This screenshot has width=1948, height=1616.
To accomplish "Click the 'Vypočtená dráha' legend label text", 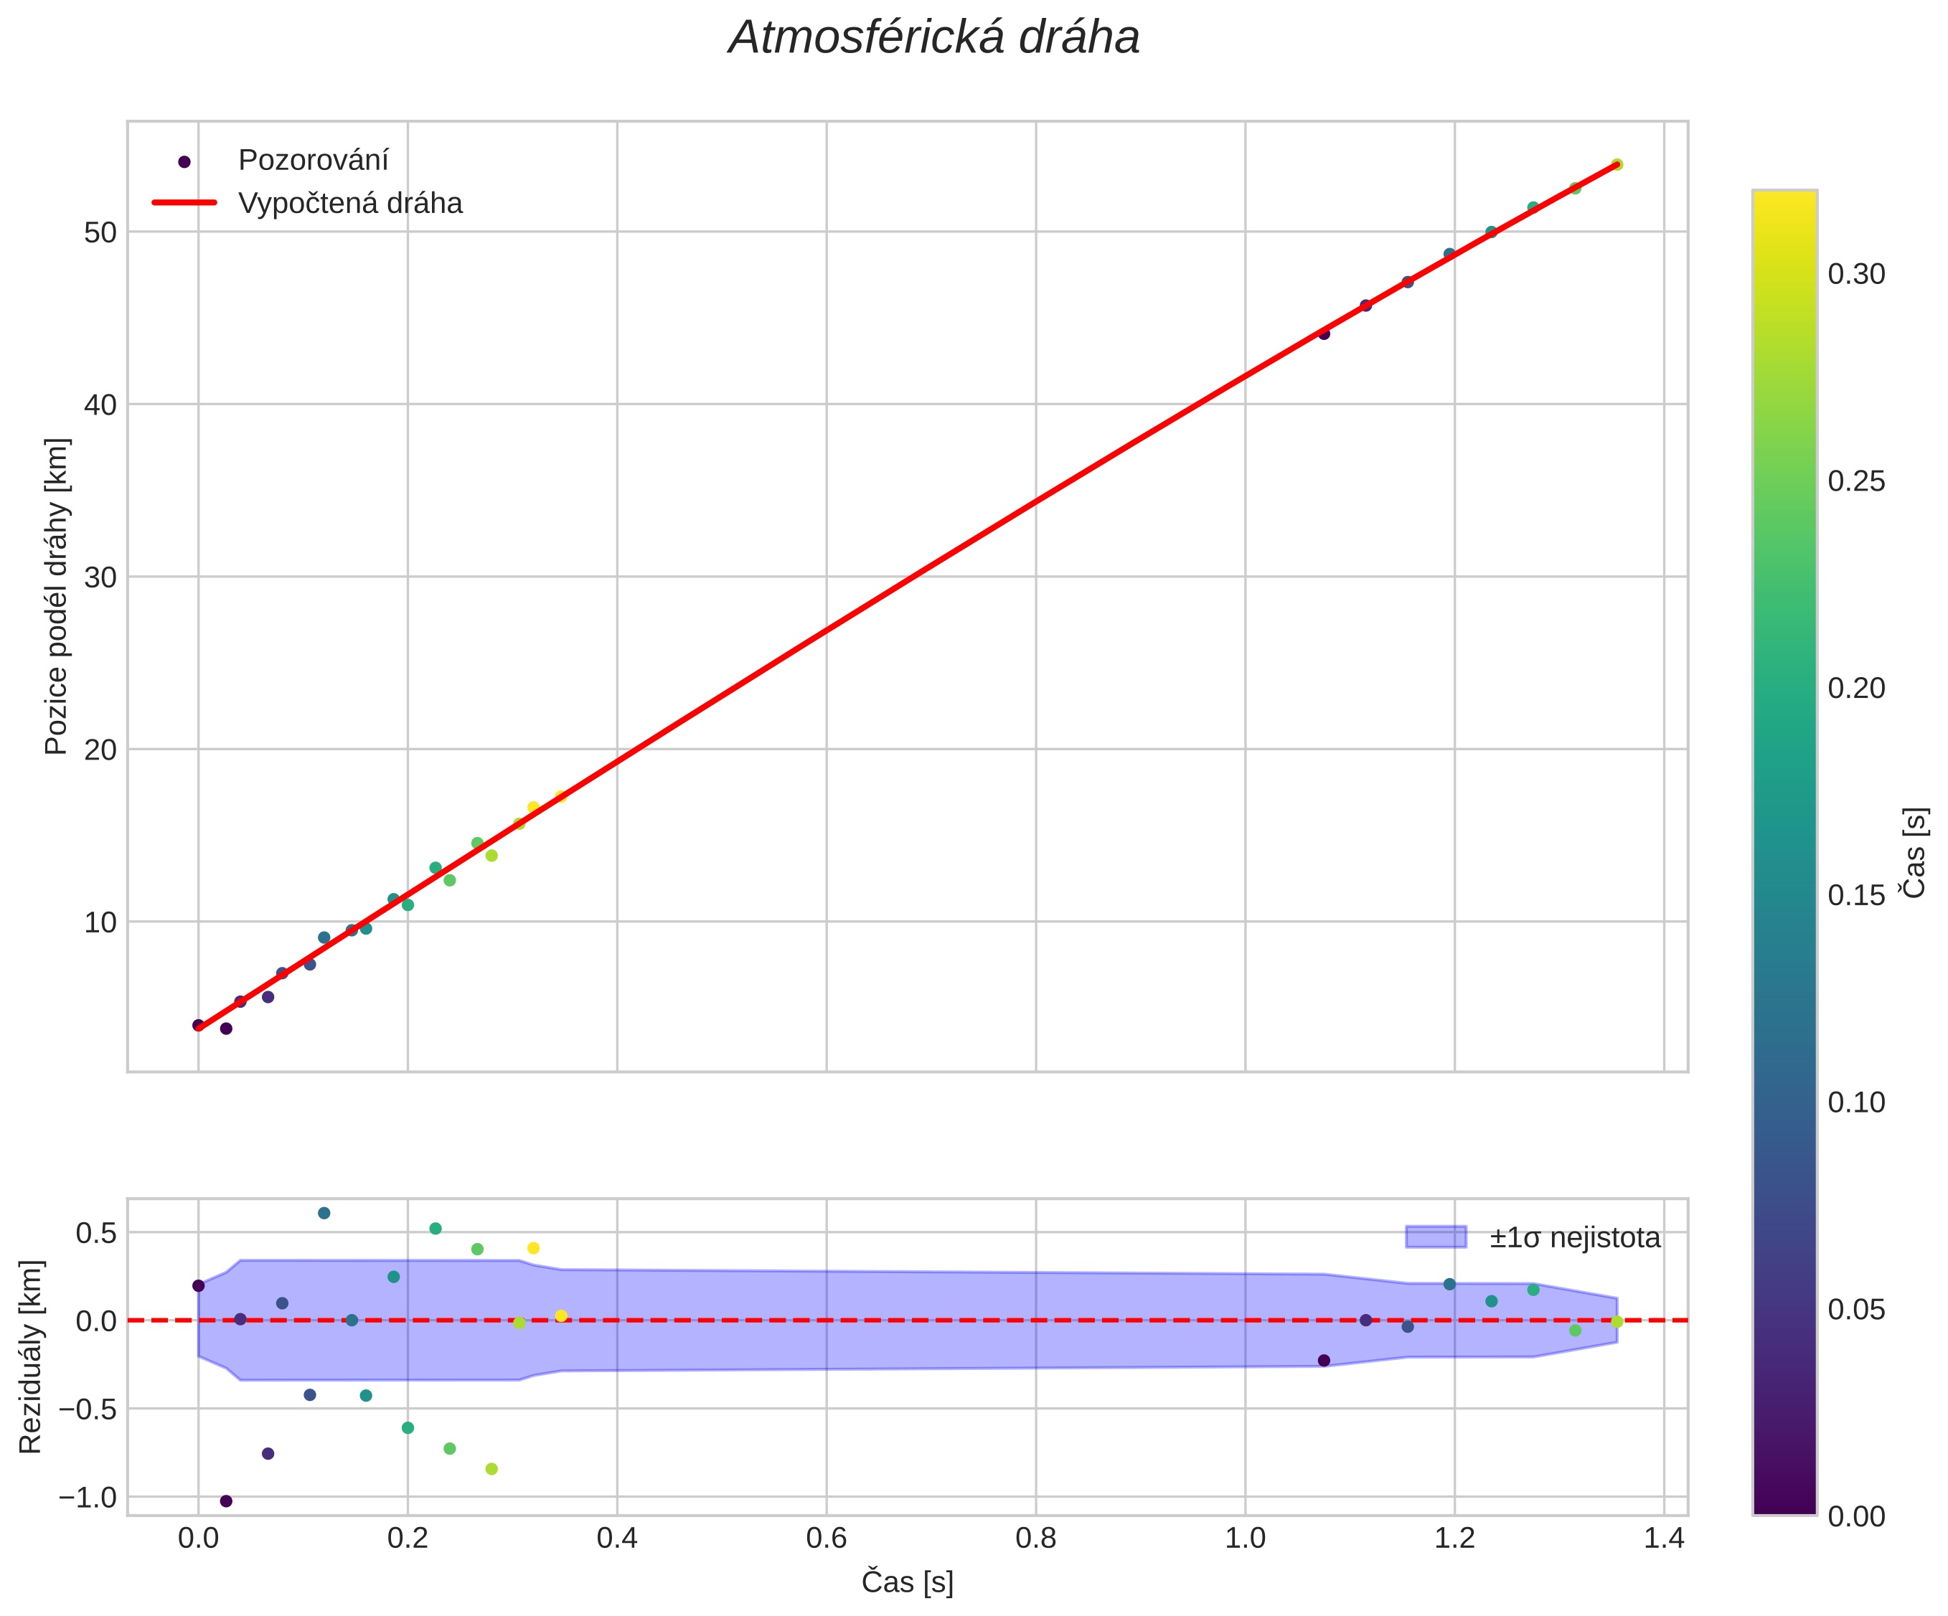I will tap(349, 203).
